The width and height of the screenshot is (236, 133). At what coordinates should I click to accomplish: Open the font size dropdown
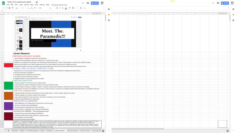click(x=52, y=8)
